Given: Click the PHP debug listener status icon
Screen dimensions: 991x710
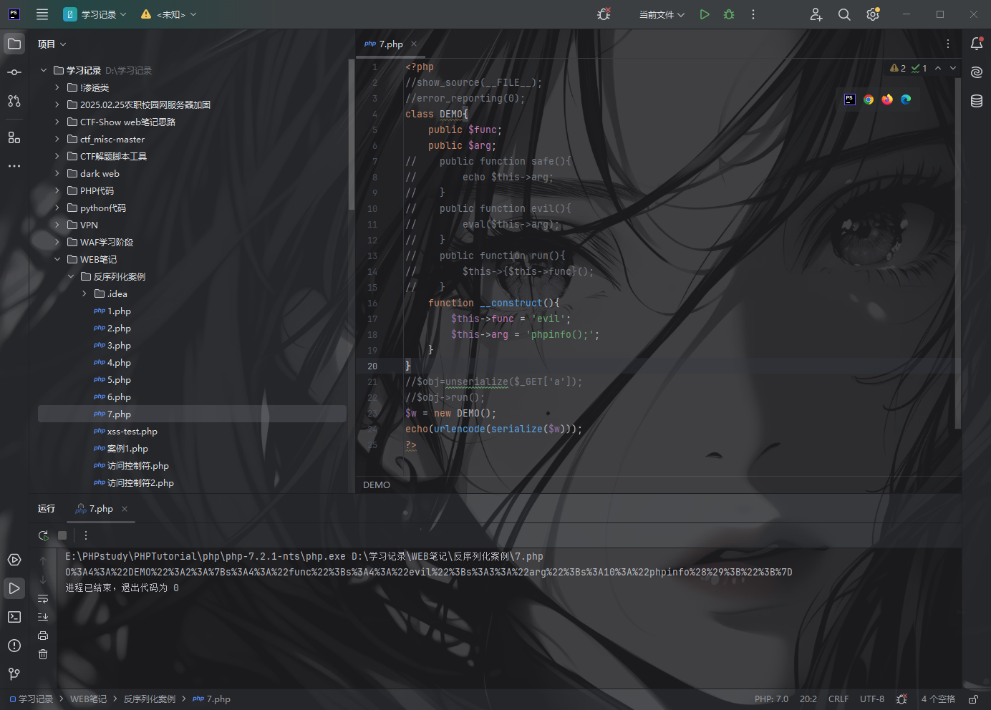Looking at the screenshot, I should coord(902,699).
